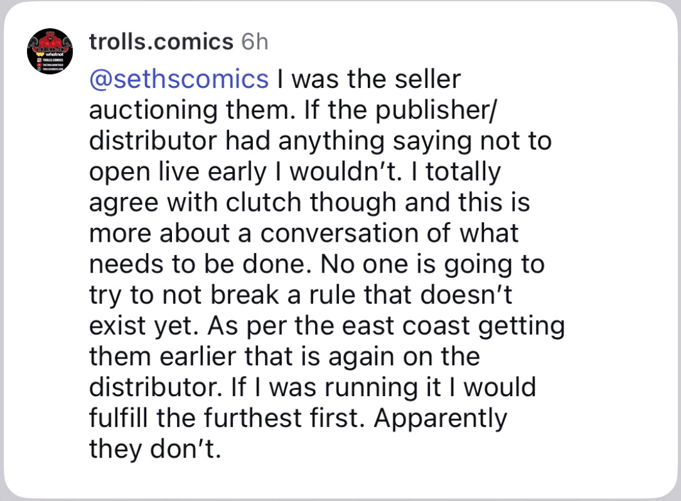Click the final phrase "they don't."
The image size is (681, 501).
pyautogui.click(x=156, y=448)
